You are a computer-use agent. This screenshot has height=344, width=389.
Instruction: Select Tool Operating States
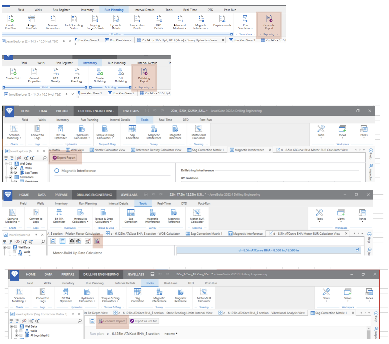[74, 22]
